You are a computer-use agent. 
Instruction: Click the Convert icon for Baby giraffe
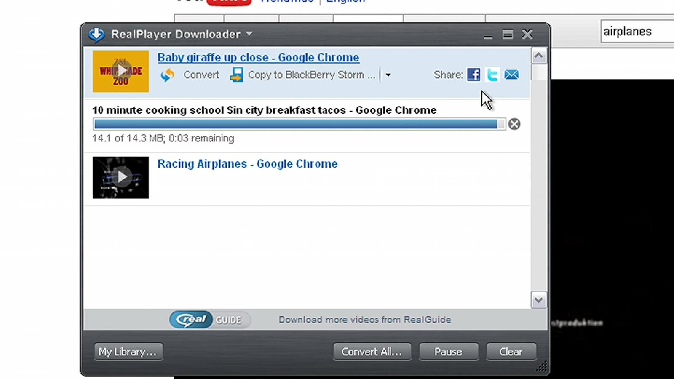167,75
